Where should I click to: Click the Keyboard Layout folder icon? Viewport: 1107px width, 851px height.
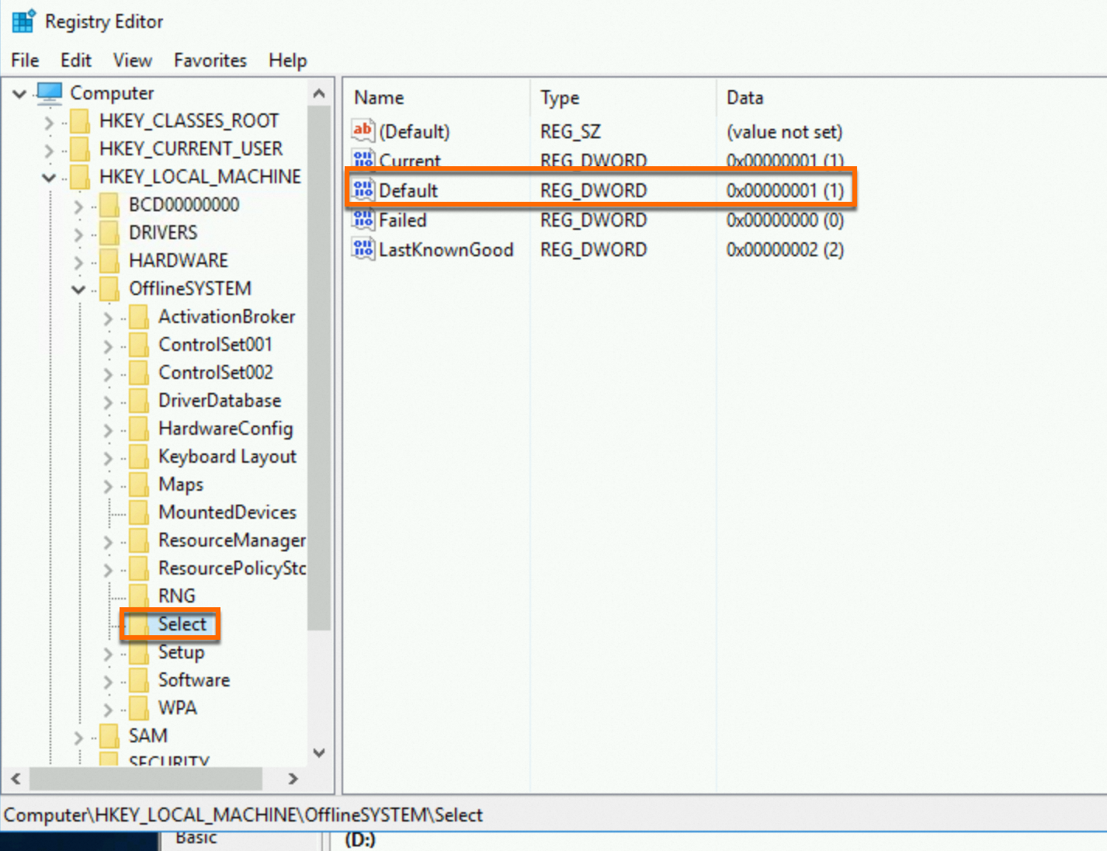coord(138,457)
